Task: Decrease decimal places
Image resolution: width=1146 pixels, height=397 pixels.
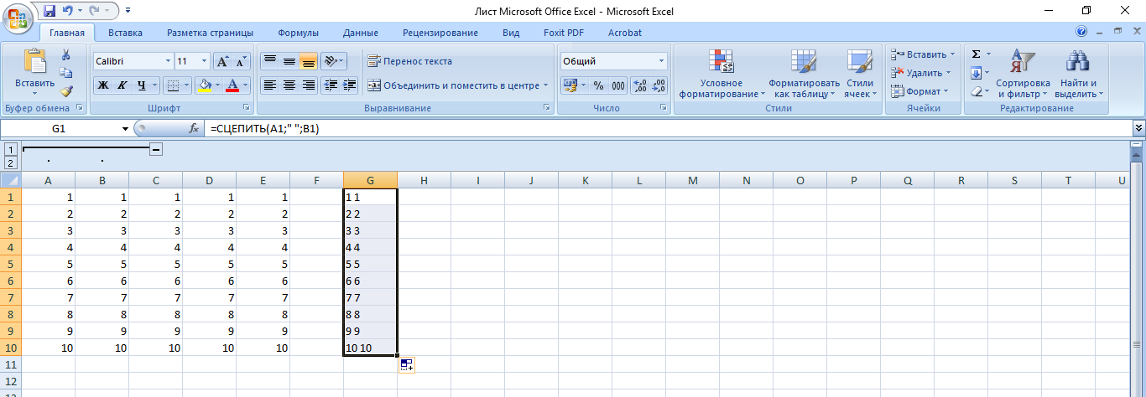Action: point(659,85)
